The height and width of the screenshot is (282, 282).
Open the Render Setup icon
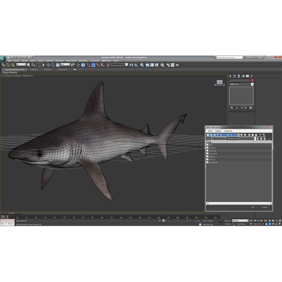coord(168,65)
